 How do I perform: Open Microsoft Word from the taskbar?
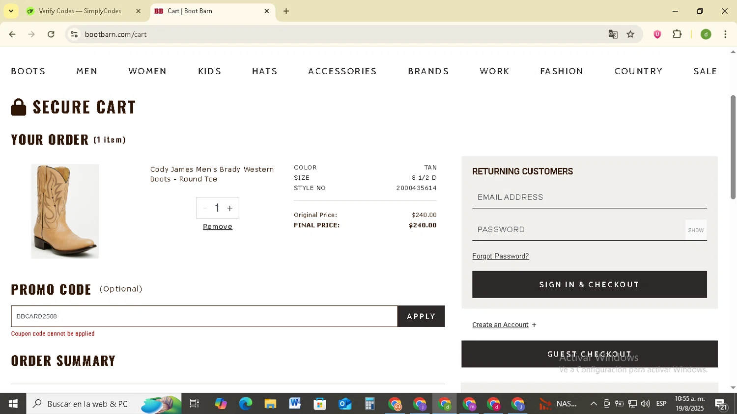[x=295, y=404]
